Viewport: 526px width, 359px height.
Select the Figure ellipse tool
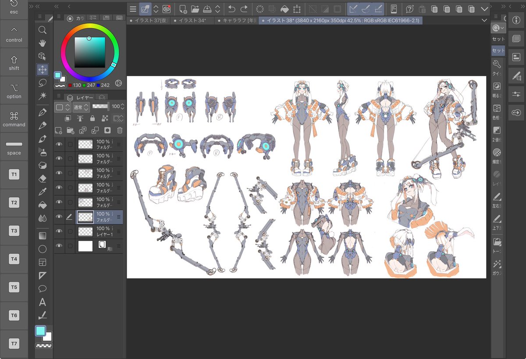click(43, 249)
